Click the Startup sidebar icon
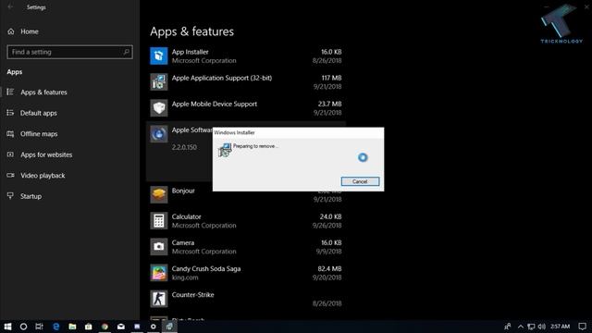This screenshot has height=333, width=592. pos(10,195)
